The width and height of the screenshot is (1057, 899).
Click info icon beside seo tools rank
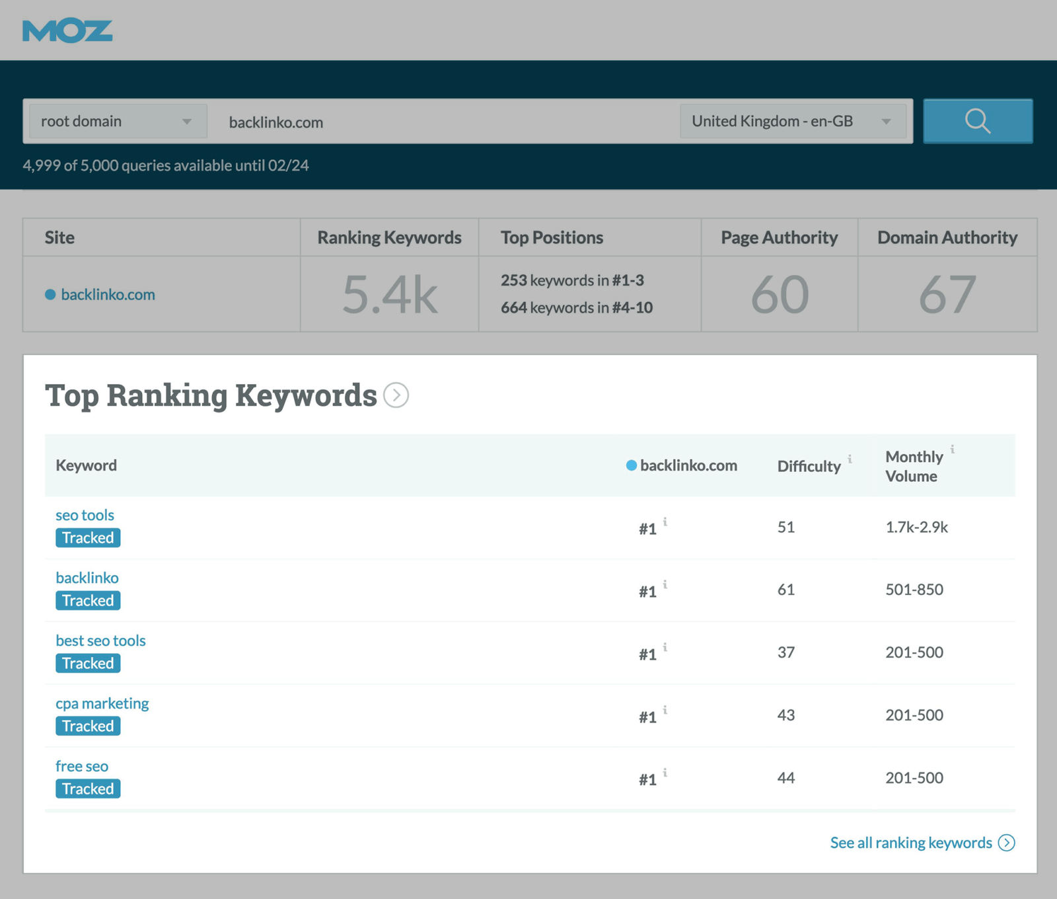(x=665, y=522)
